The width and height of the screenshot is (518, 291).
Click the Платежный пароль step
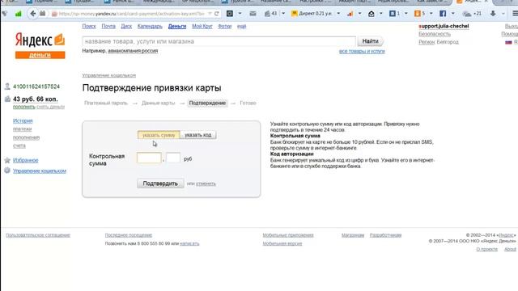pyautogui.click(x=106, y=103)
